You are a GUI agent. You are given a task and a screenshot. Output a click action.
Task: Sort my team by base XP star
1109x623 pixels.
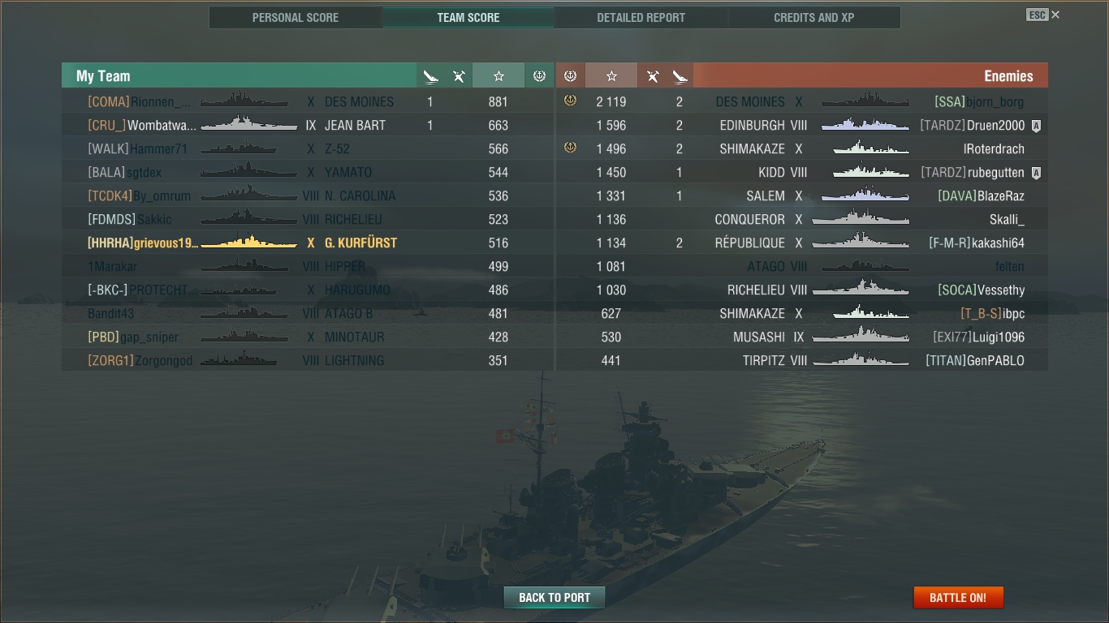click(498, 76)
